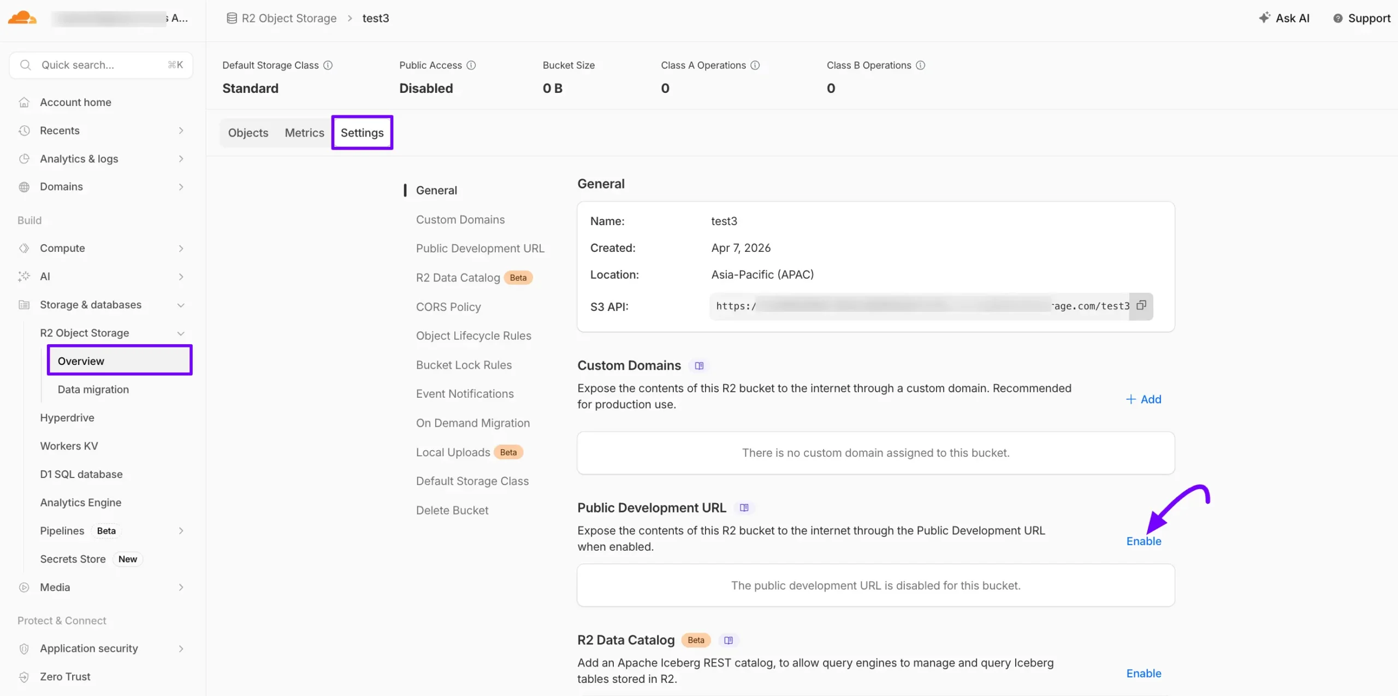Select the Account home icon in sidebar
The height and width of the screenshot is (696, 1398).
25,102
